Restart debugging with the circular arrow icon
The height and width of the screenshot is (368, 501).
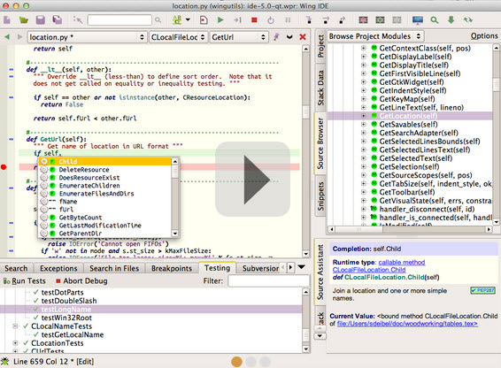[x=271, y=20]
